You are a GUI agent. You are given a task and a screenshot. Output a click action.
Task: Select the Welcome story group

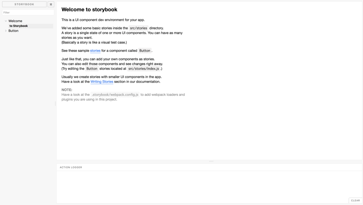[15, 21]
